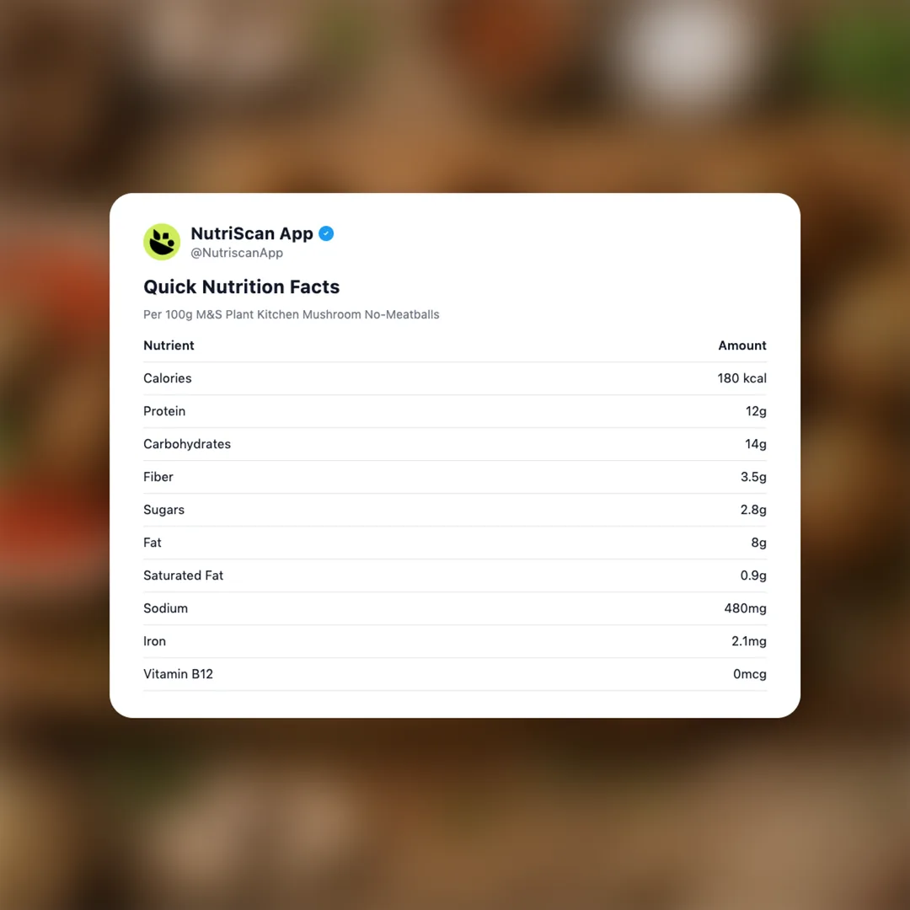This screenshot has width=910, height=910.
Task: Click the 180 kcal value
Action: pos(741,378)
